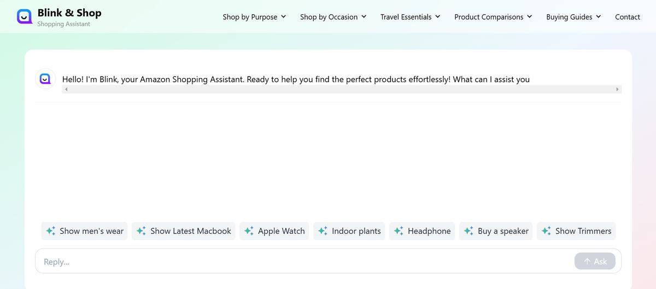The image size is (656, 289).
Task: Go to the Contact page
Action: [627, 17]
